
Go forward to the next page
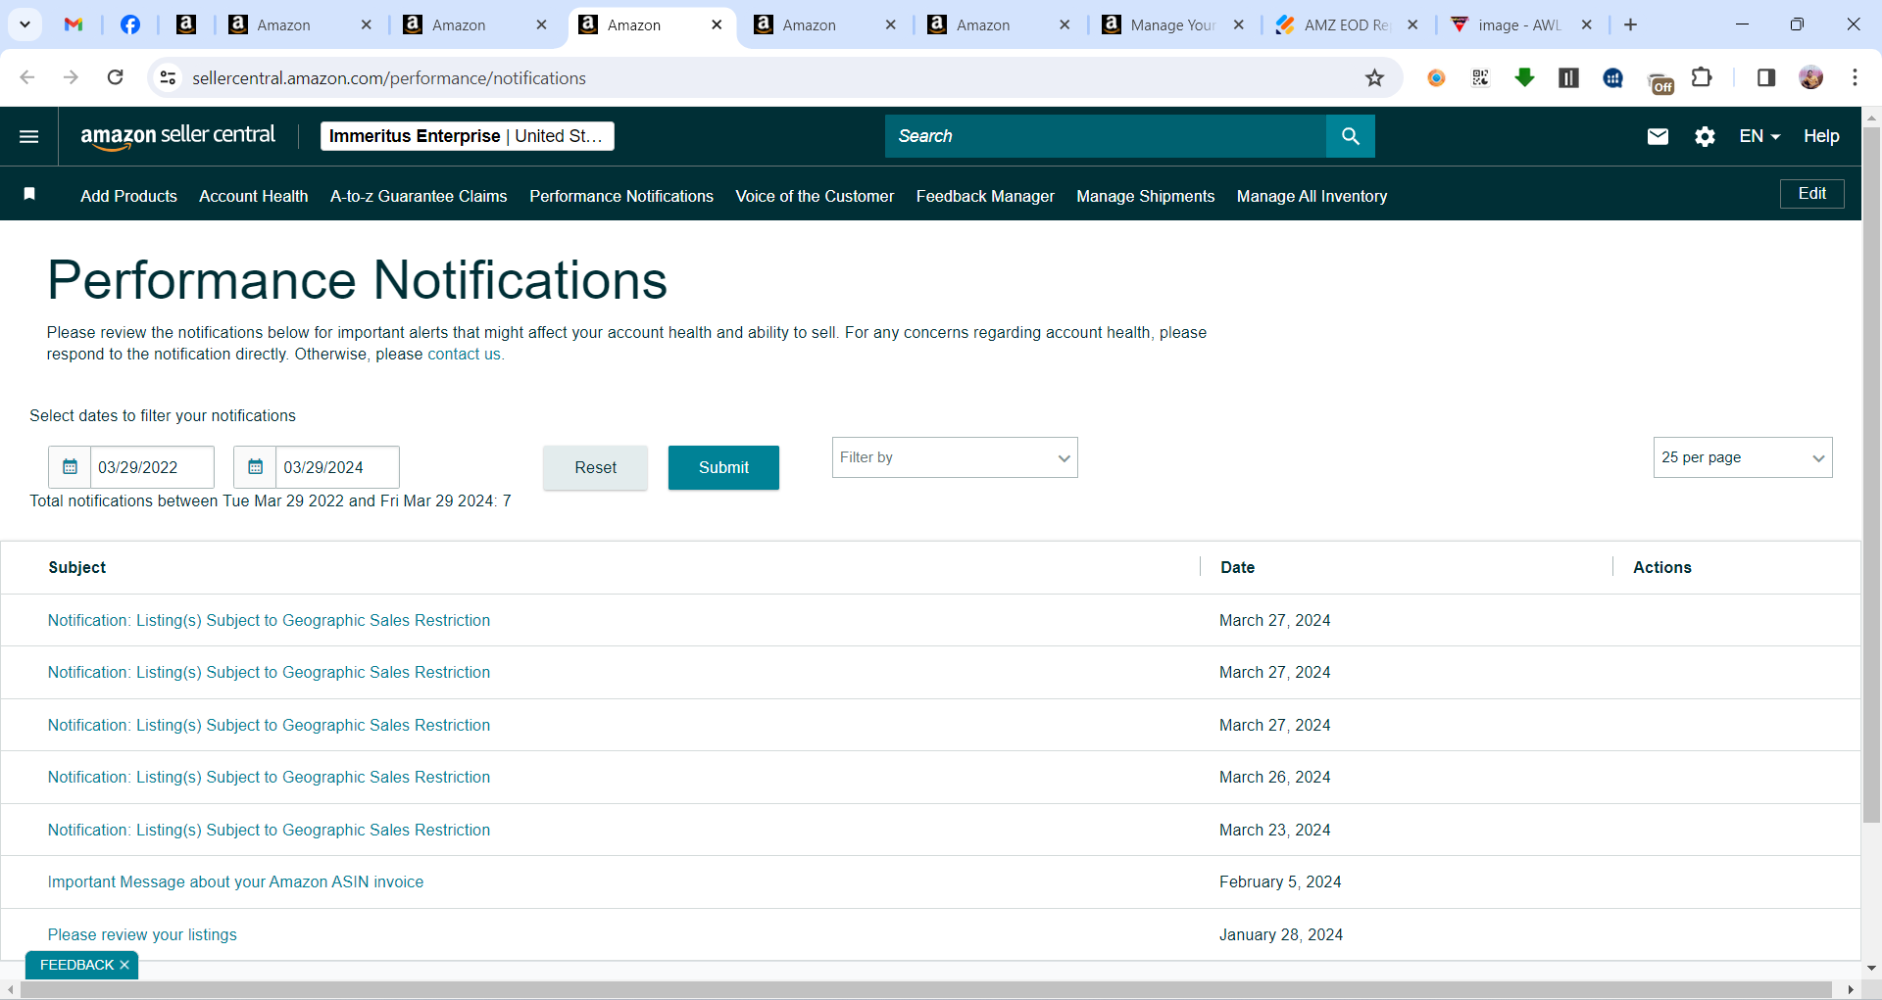click(x=71, y=77)
